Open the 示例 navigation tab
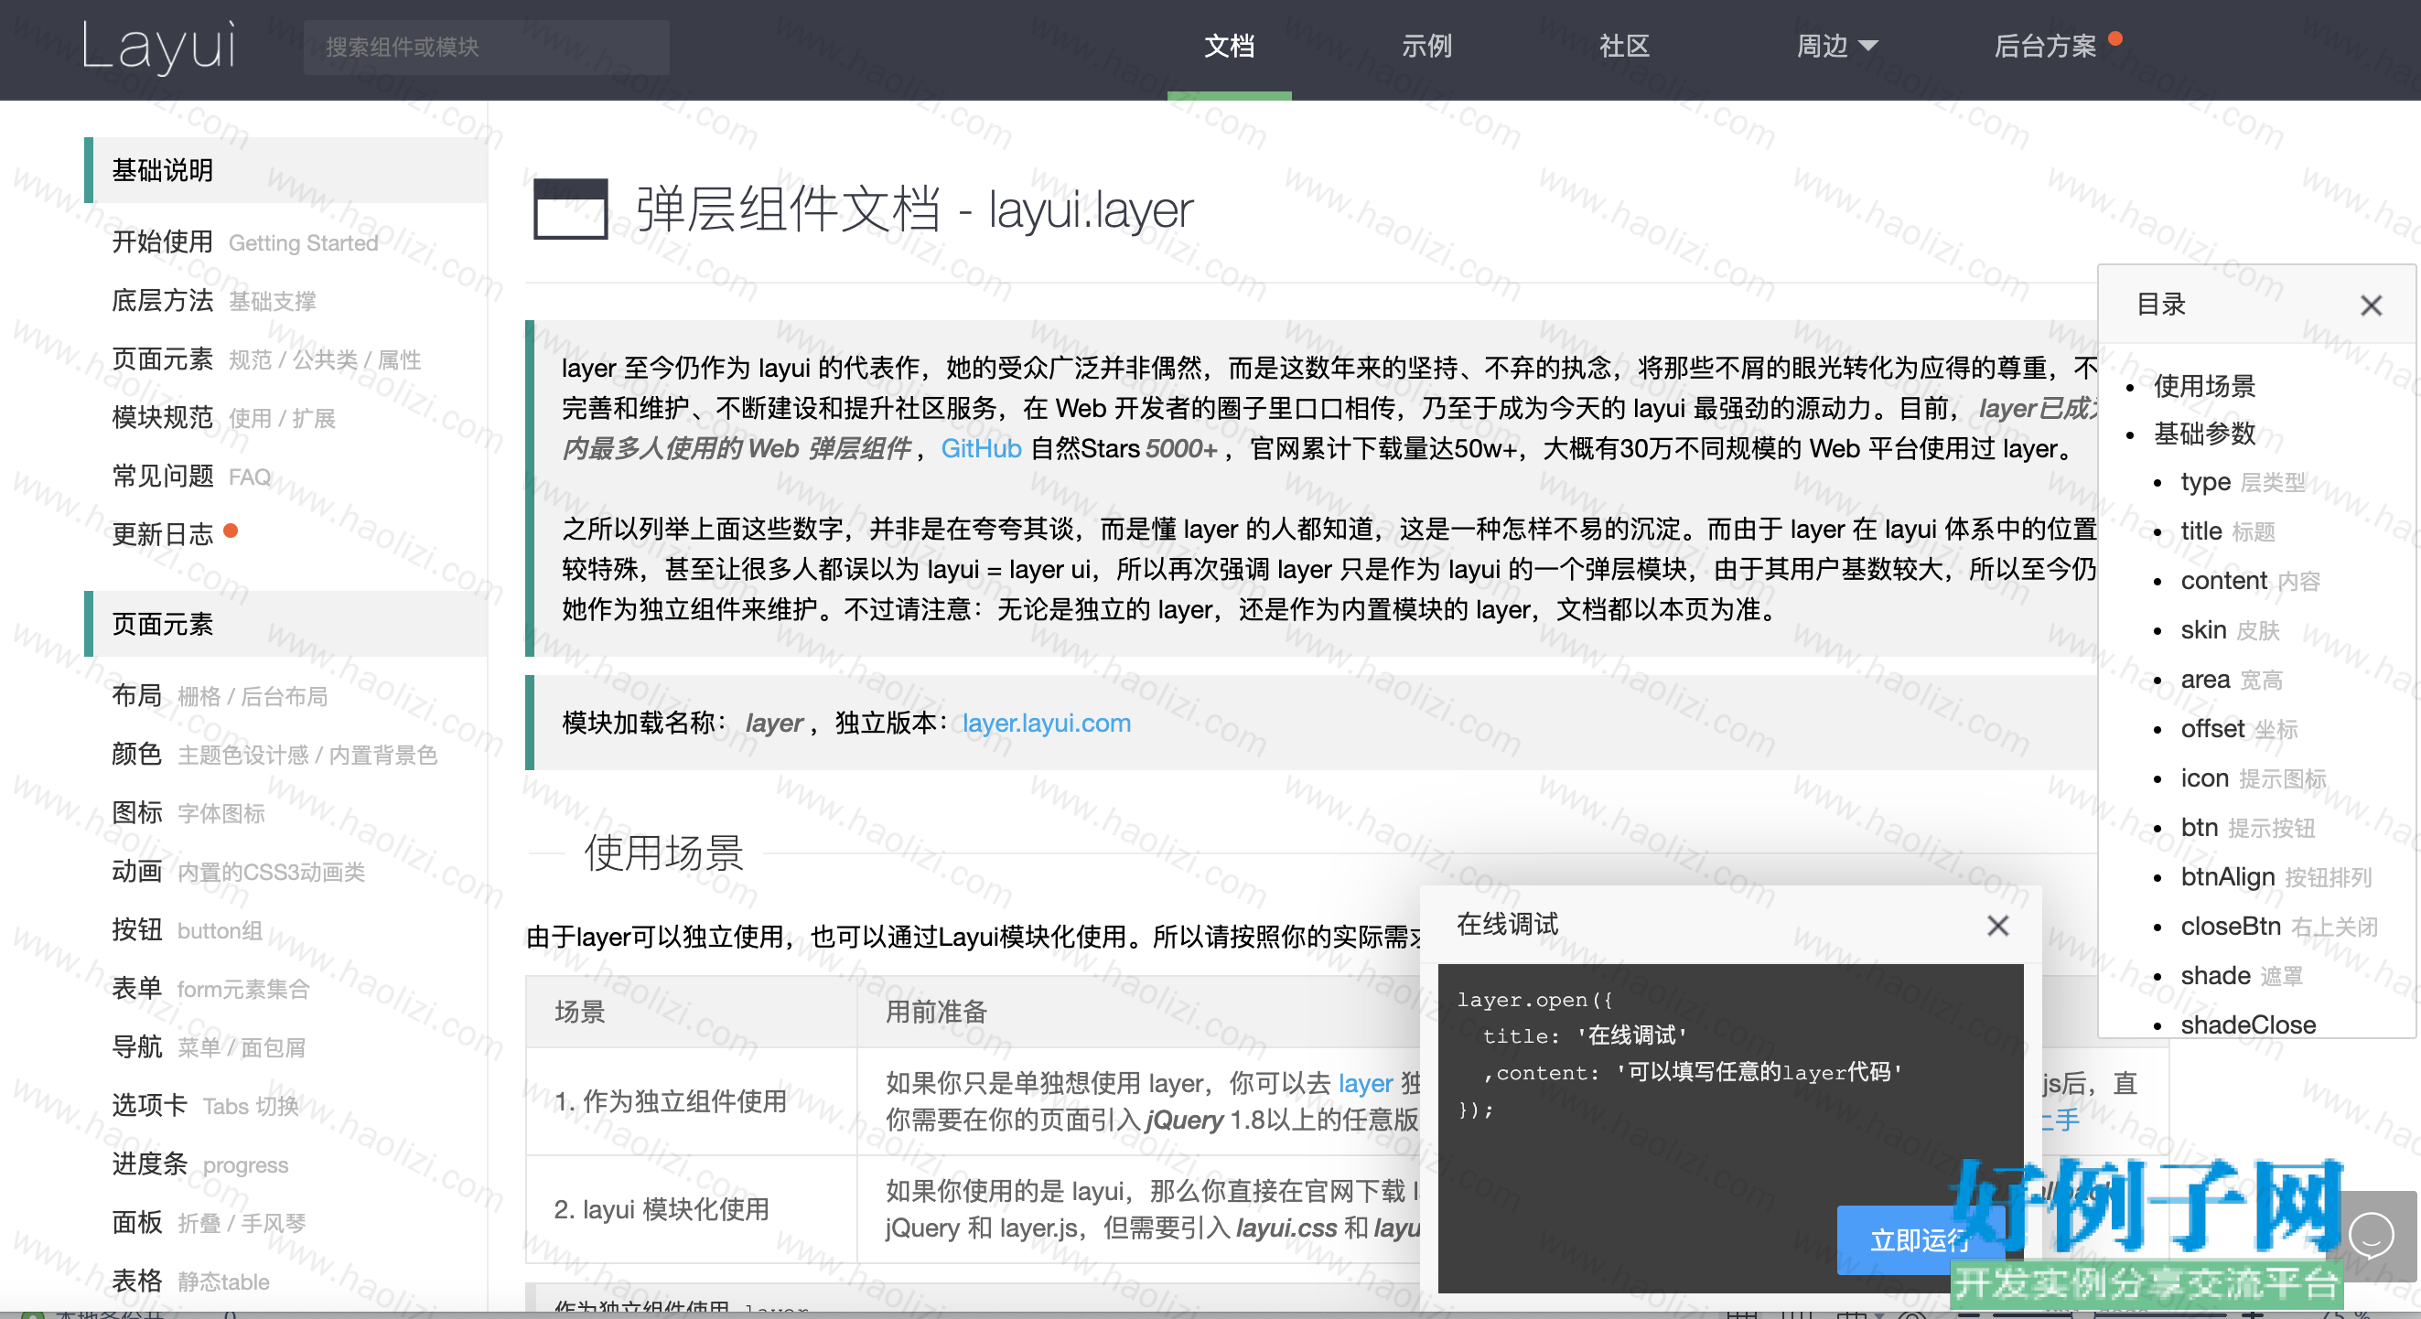The height and width of the screenshot is (1319, 2421). click(1426, 46)
